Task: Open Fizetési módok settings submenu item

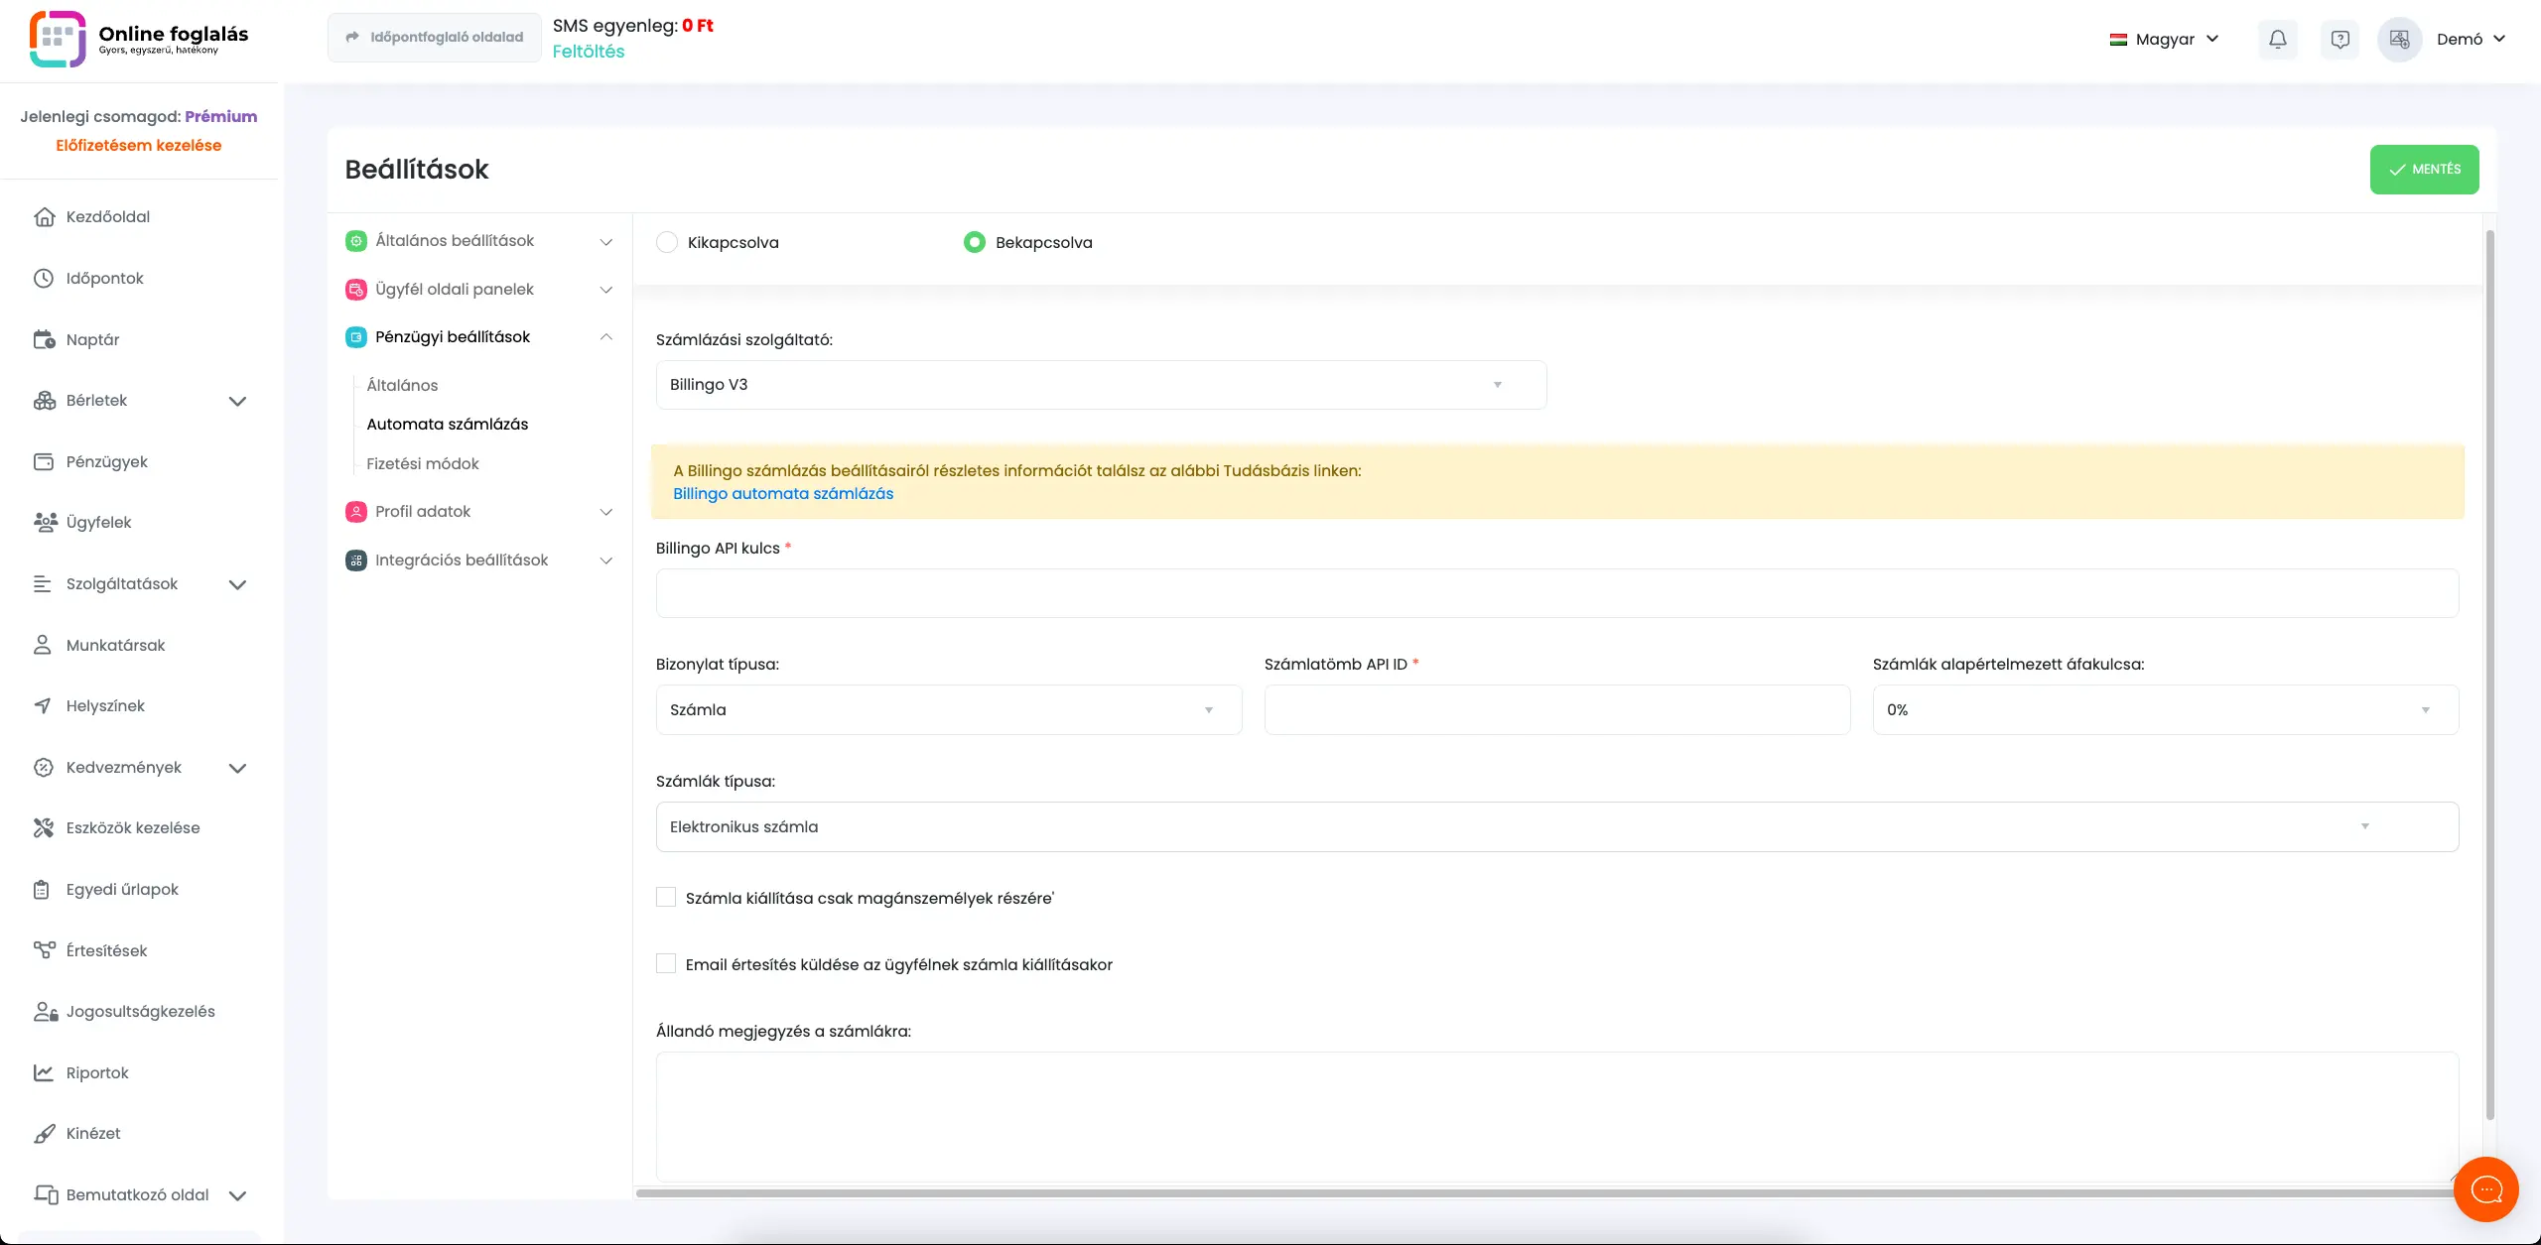Action: tap(422, 463)
